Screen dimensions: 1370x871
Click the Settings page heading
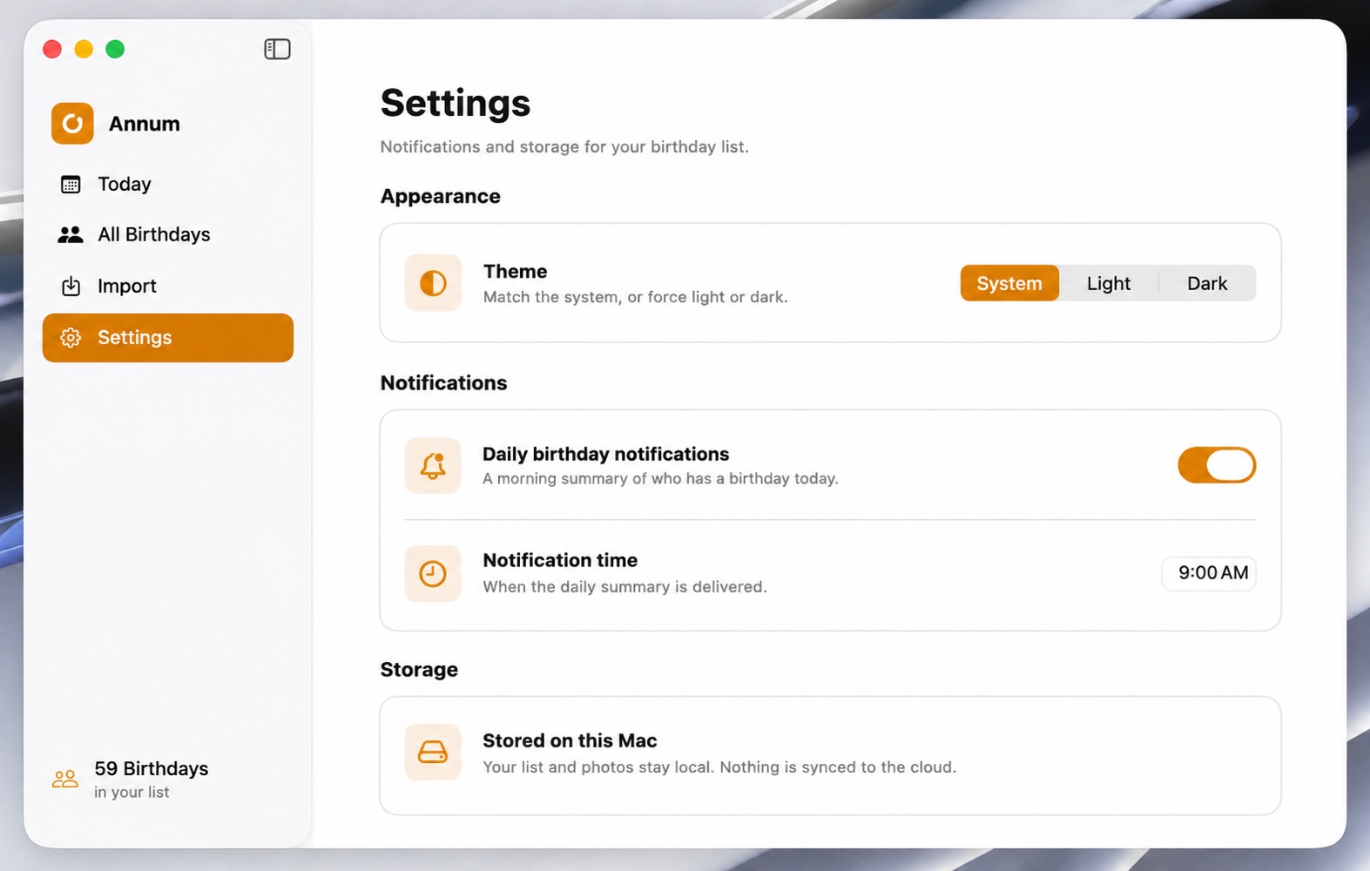[456, 103]
